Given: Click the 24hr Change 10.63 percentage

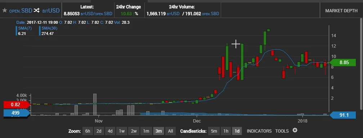Looking at the screenshot, I should pyautogui.click(x=126, y=14).
